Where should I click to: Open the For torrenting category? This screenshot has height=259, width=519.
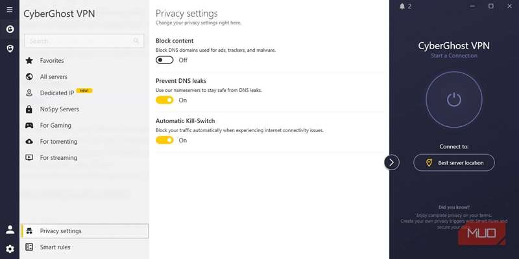pos(58,142)
